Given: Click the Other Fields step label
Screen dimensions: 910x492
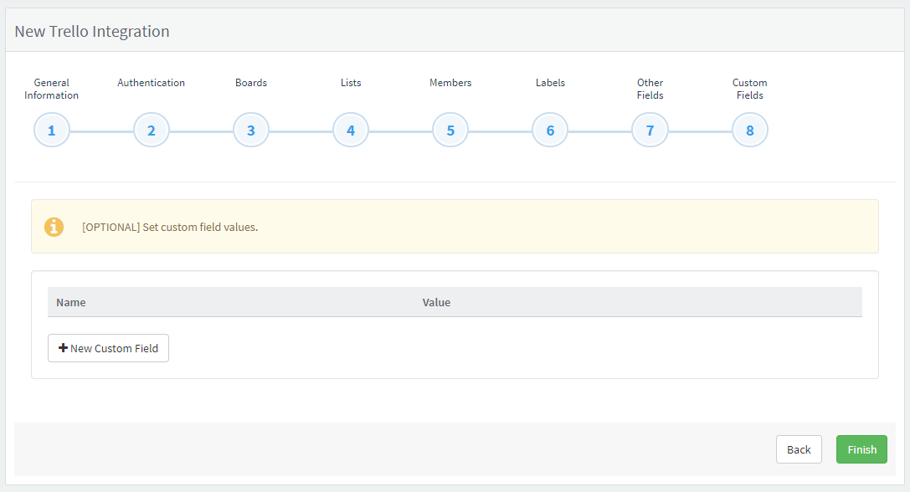Looking at the screenshot, I should click(650, 89).
